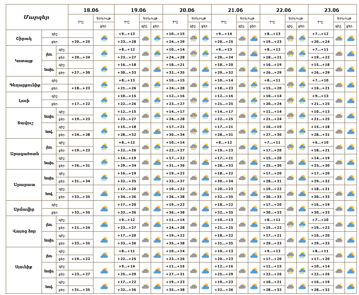
Task: Click the Կոտայք նախ. daytime icon for 19.06
Action: pos(157,69)
